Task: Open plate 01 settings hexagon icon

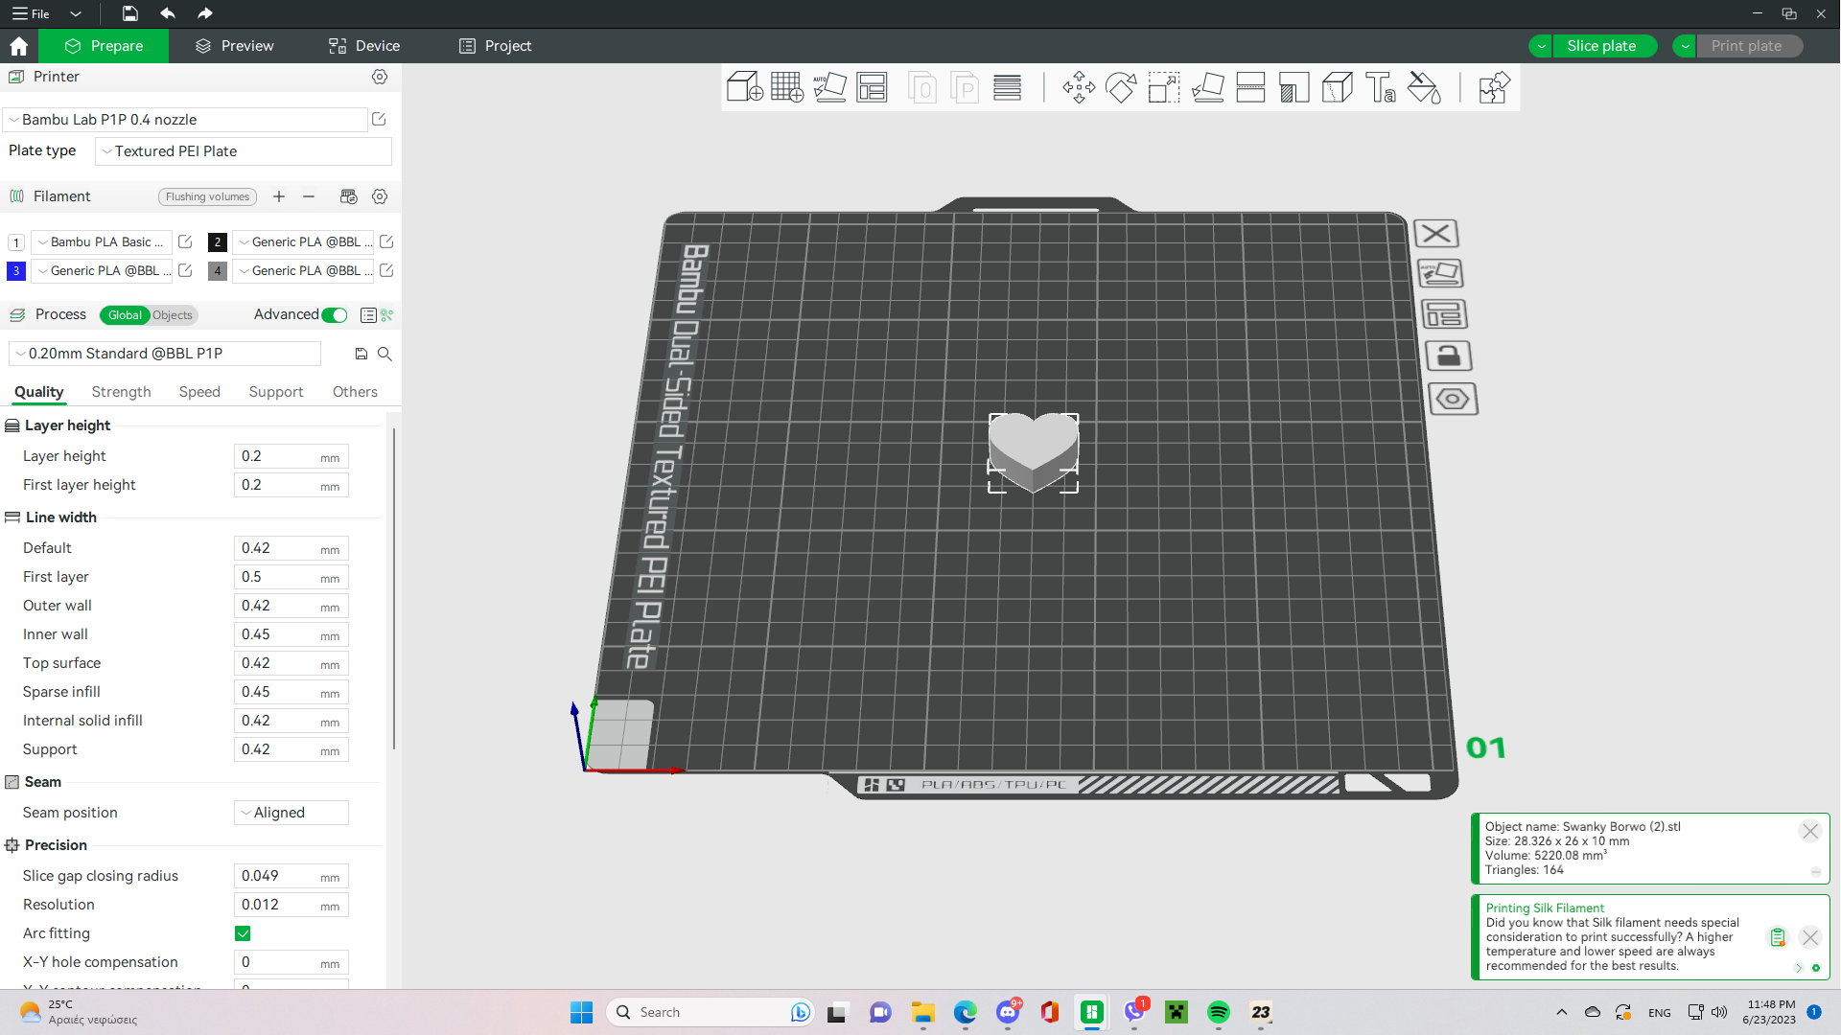Action: (1453, 399)
